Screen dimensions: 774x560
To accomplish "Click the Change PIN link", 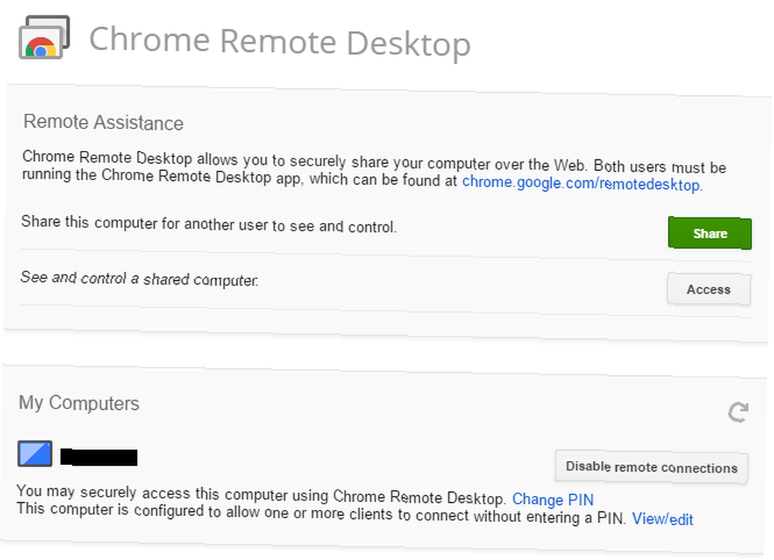I will [553, 500].
